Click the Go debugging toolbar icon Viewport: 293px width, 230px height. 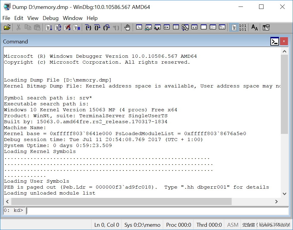[49, 27]
